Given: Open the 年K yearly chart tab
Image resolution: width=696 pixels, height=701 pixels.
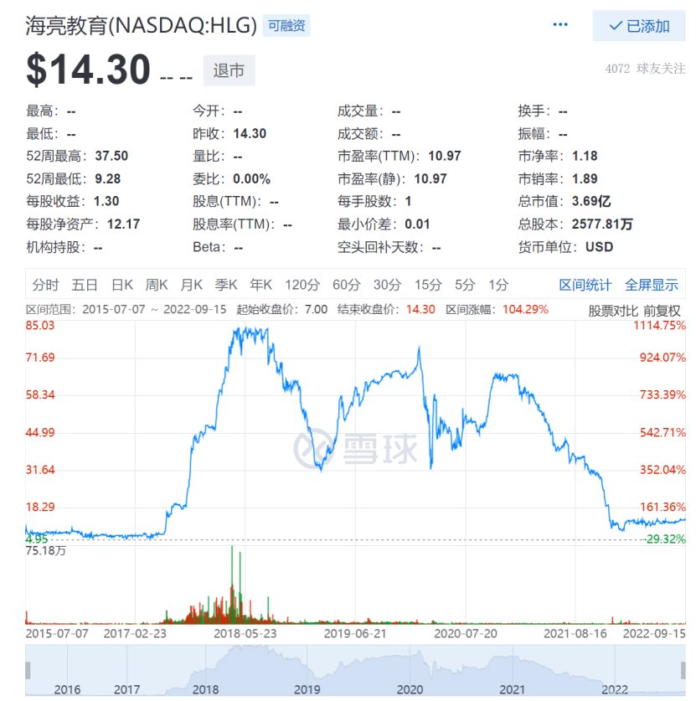Looking at the screenshot, I should [261, 285].
